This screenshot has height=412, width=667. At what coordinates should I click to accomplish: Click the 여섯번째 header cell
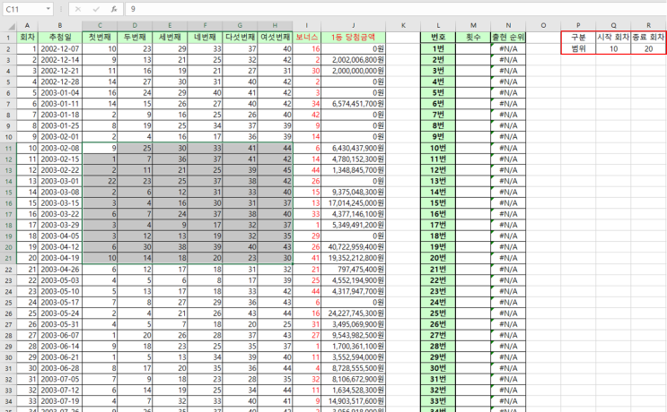pos(275,38)
